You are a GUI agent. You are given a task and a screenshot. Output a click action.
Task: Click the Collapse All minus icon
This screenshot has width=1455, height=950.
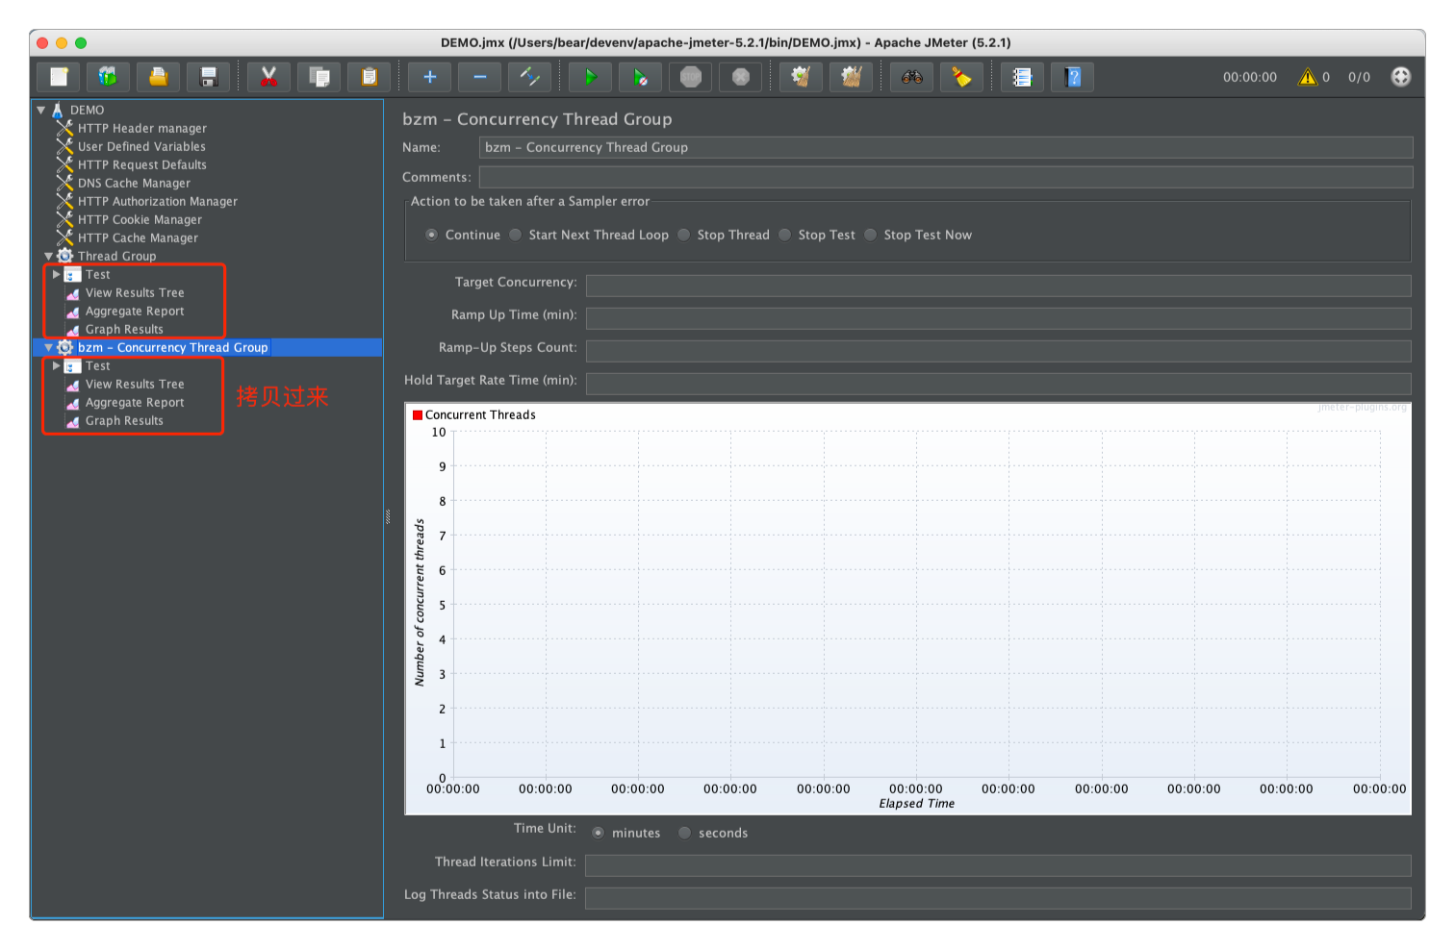coord(479,77)
